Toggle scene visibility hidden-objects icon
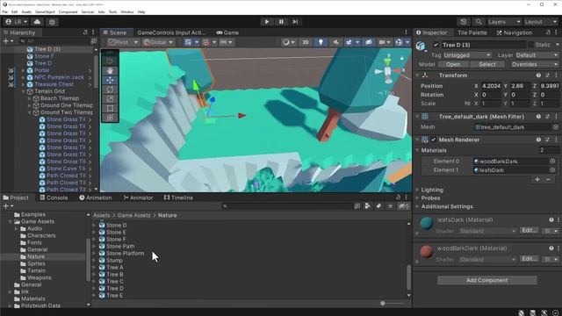The image size is (562, 316). tap(369, 42)
